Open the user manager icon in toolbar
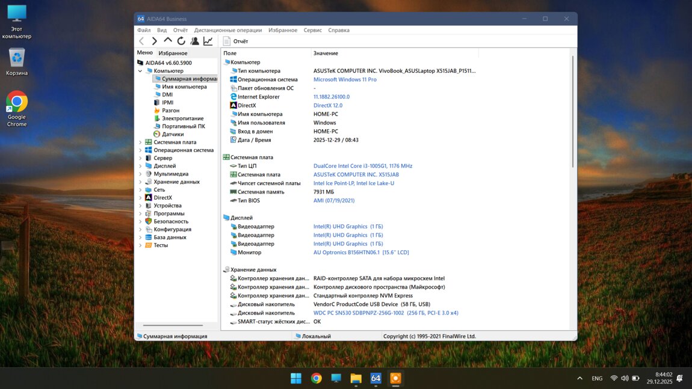This screenshot has height=389, width=692. 194,41
